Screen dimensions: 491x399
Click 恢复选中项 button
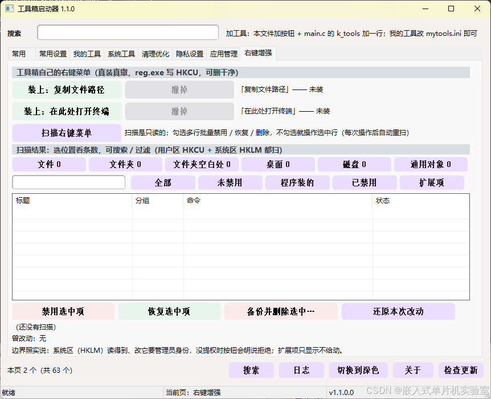pyautogui.click(x=169, y=311)
